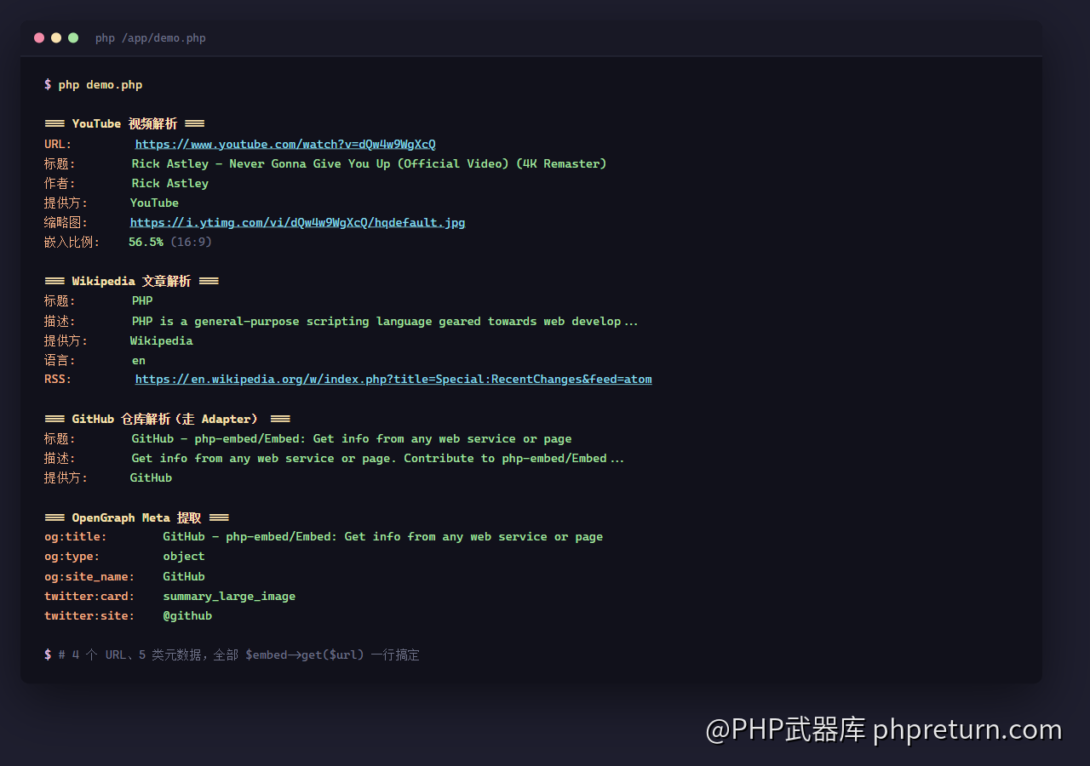Open the i.ytimg.com hqdefault.jpg thumbnail link
This screenshot has height=766, width=1090.
click(x=297, y=223)
